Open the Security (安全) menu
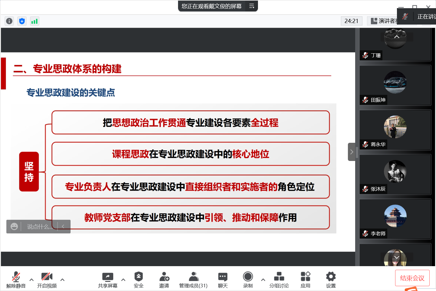This screenshot has width=436, height=291. [138, 279]
